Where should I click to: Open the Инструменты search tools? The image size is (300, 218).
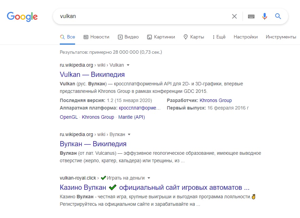tap(281, 37)
